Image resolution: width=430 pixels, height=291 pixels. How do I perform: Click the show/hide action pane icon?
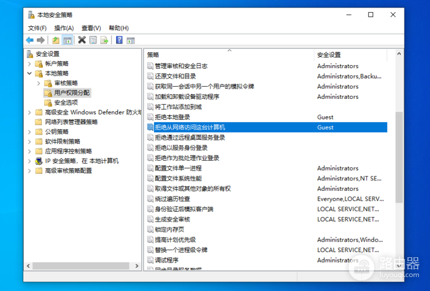click(131, 40)
